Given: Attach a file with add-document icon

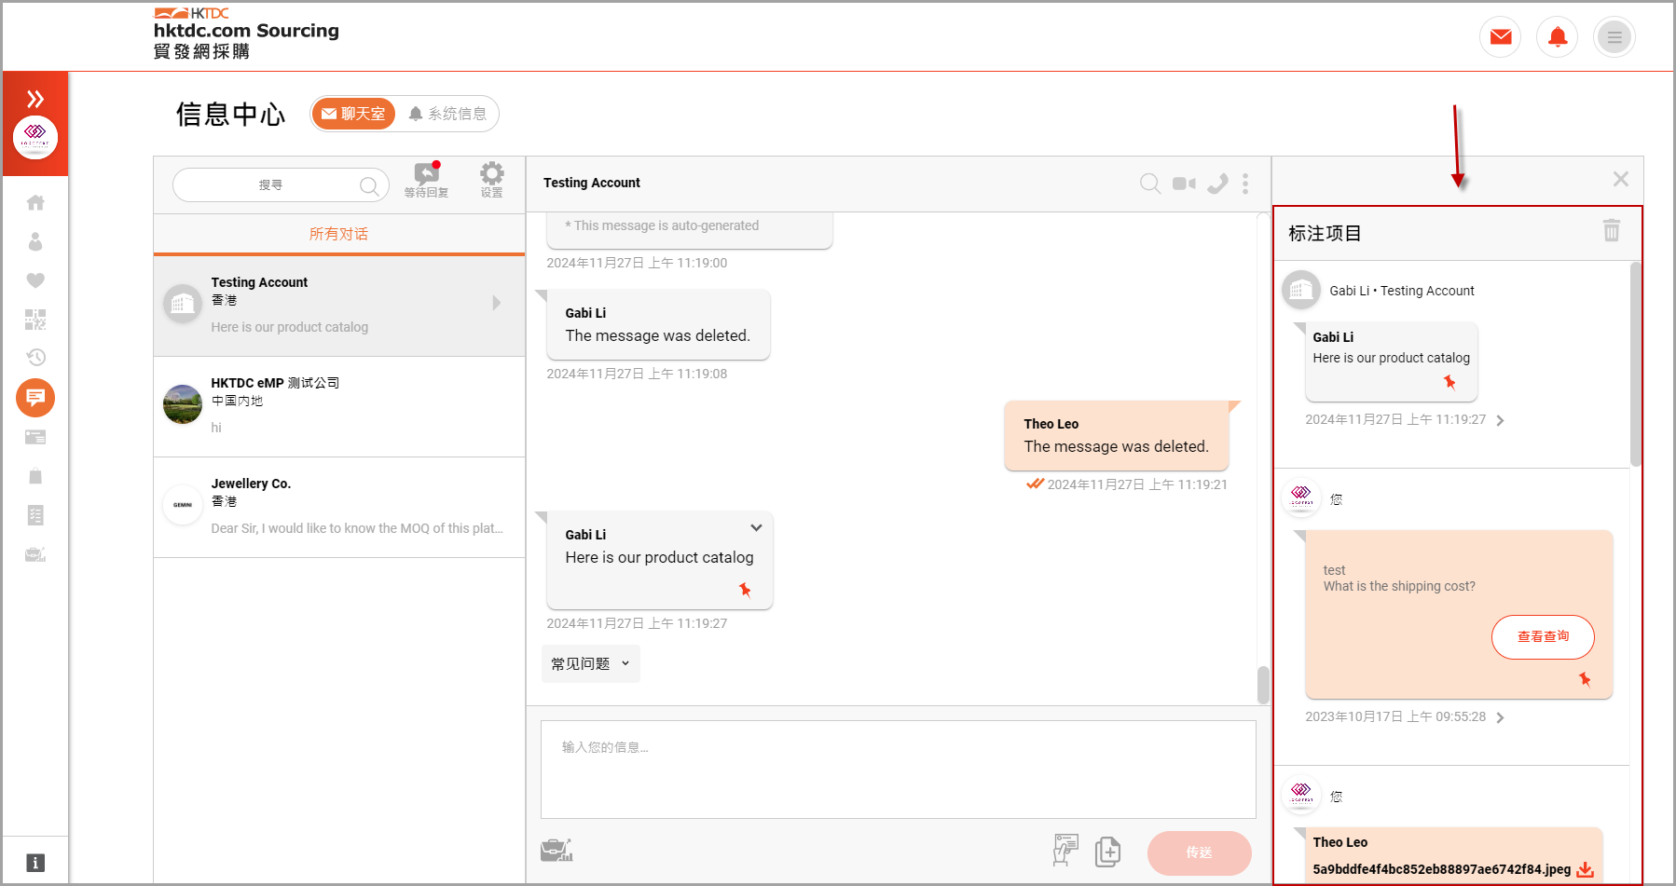Looking at the screenshot, I should coord(1107,852).
